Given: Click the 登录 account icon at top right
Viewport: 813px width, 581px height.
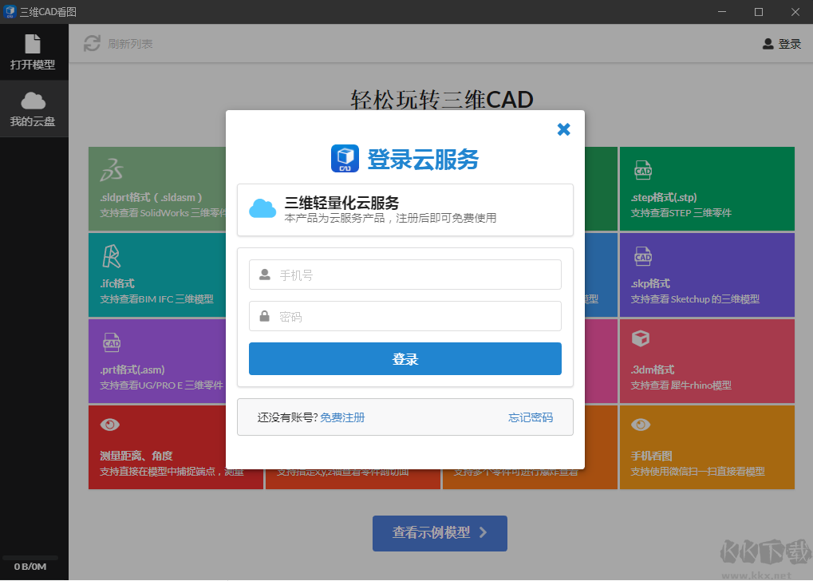Looking at the screenshot, I should (x=768, y=44).
